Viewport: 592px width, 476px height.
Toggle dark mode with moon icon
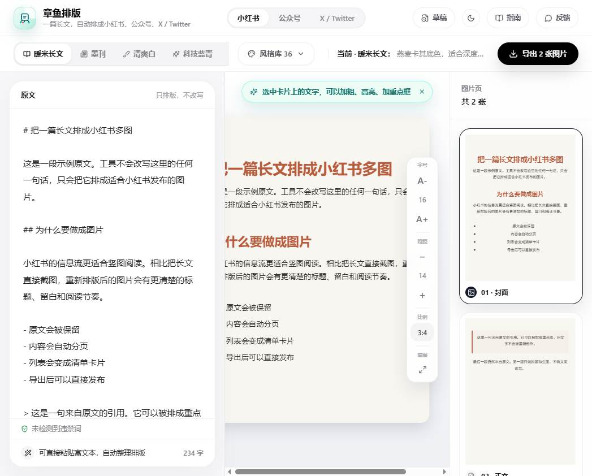[x=471, y=18]
